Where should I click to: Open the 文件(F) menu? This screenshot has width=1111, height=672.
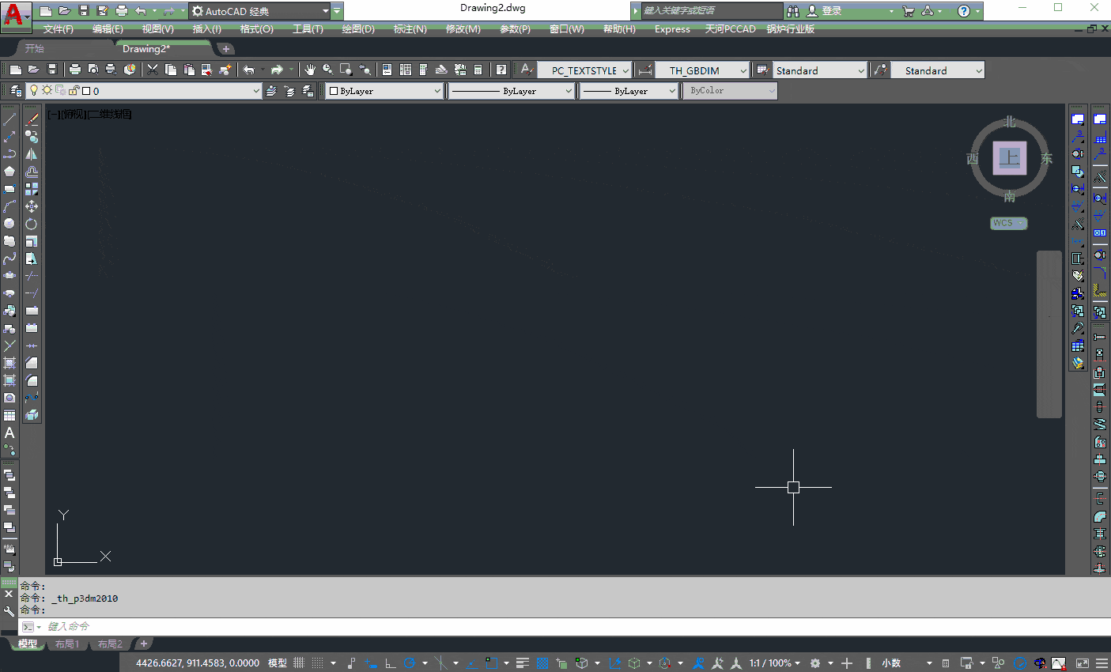pos(59,29)
